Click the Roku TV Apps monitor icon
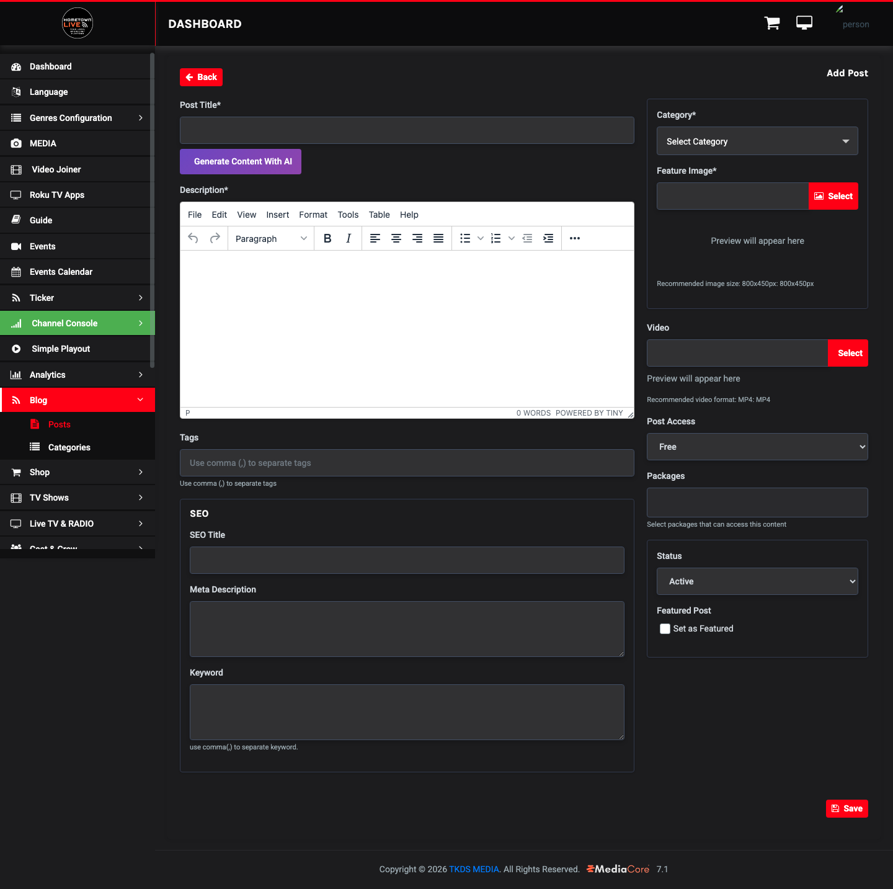Viewport: 893px width, 889px height. point(16,195)
